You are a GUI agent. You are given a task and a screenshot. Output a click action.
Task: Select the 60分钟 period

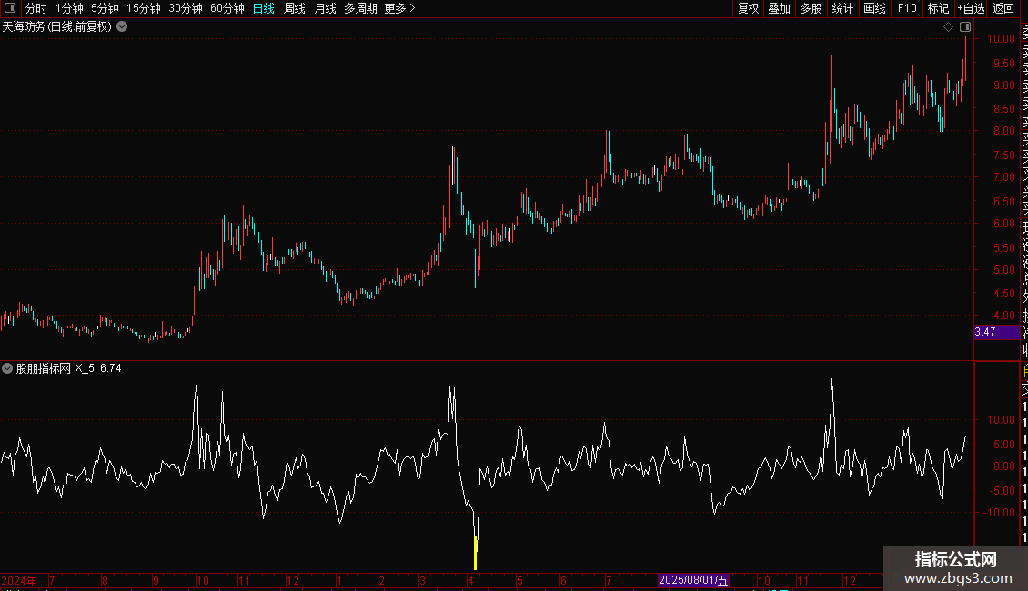click(227, 8)
